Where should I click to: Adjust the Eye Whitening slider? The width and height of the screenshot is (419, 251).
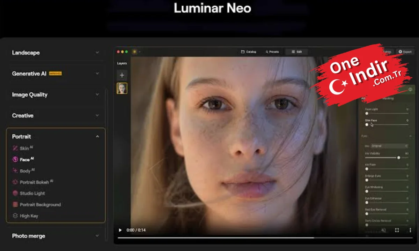pos(387,191)
